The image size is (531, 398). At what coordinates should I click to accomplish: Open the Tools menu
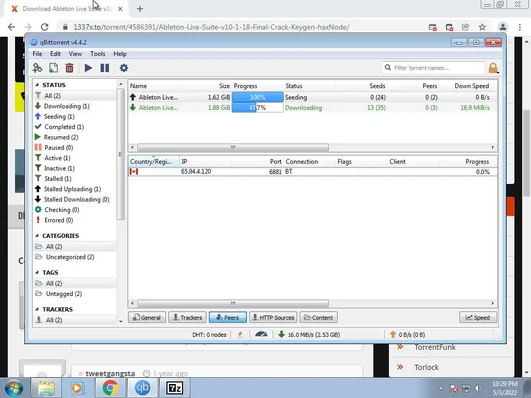click(x=97, y=54)
